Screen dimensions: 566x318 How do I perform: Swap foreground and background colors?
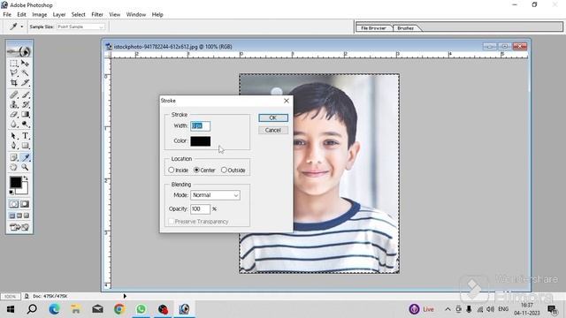[x=26, y=178]
